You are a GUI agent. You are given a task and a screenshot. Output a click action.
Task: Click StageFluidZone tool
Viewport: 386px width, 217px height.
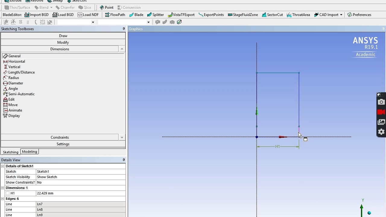pyautogui.click(x=243, y=15)
